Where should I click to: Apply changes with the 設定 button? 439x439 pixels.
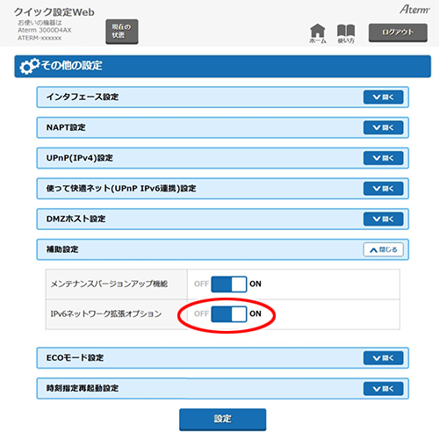click(222, 420)
